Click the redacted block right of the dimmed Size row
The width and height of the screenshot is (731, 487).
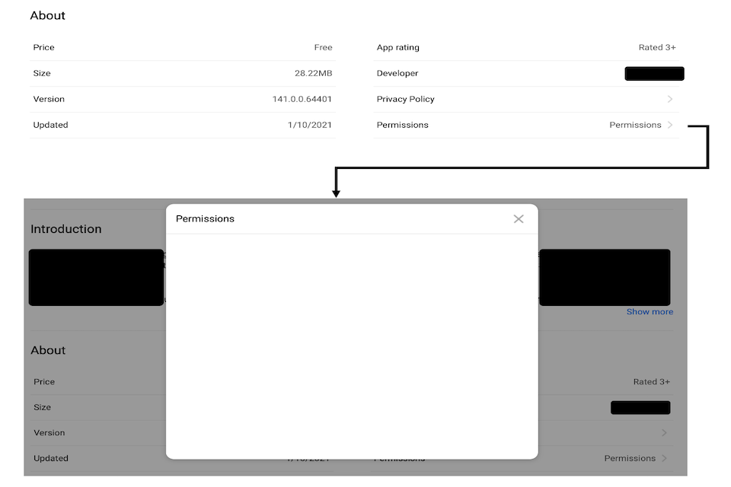click(640, 408)
